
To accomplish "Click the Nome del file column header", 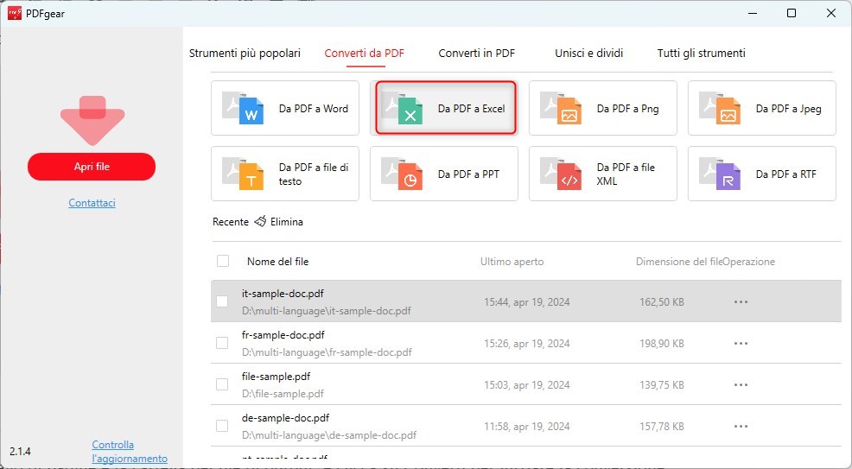I will tap(277, 261).
